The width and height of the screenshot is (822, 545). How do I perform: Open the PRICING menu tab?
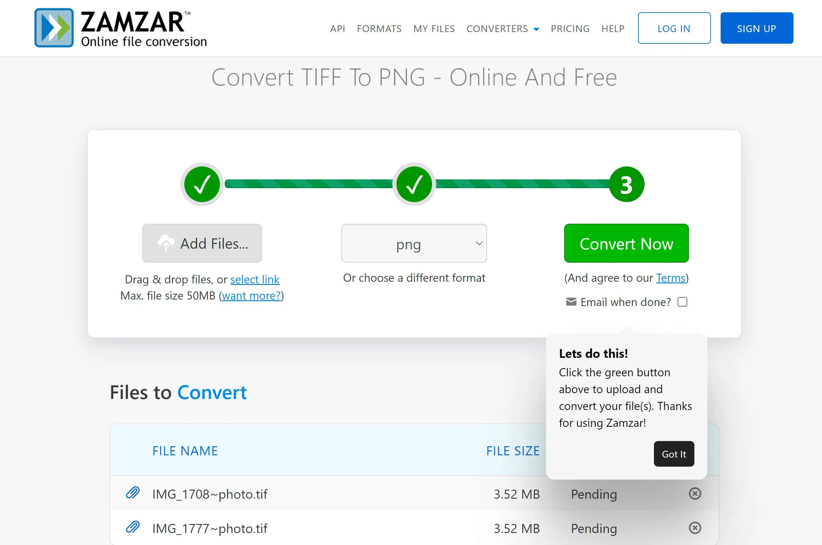[569, 28]
